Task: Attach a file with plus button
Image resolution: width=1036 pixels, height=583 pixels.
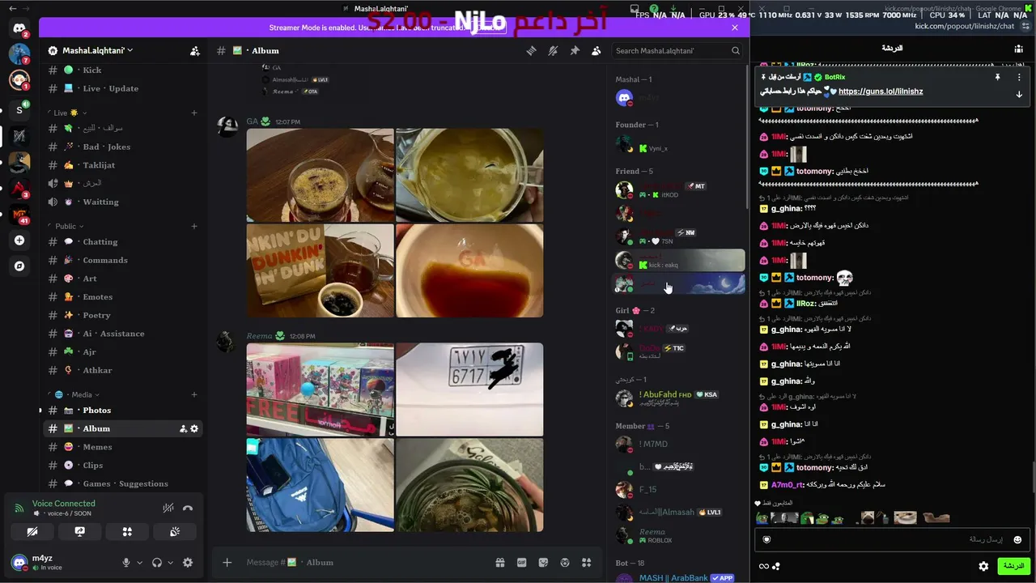Action: click(x=227, y=563)
